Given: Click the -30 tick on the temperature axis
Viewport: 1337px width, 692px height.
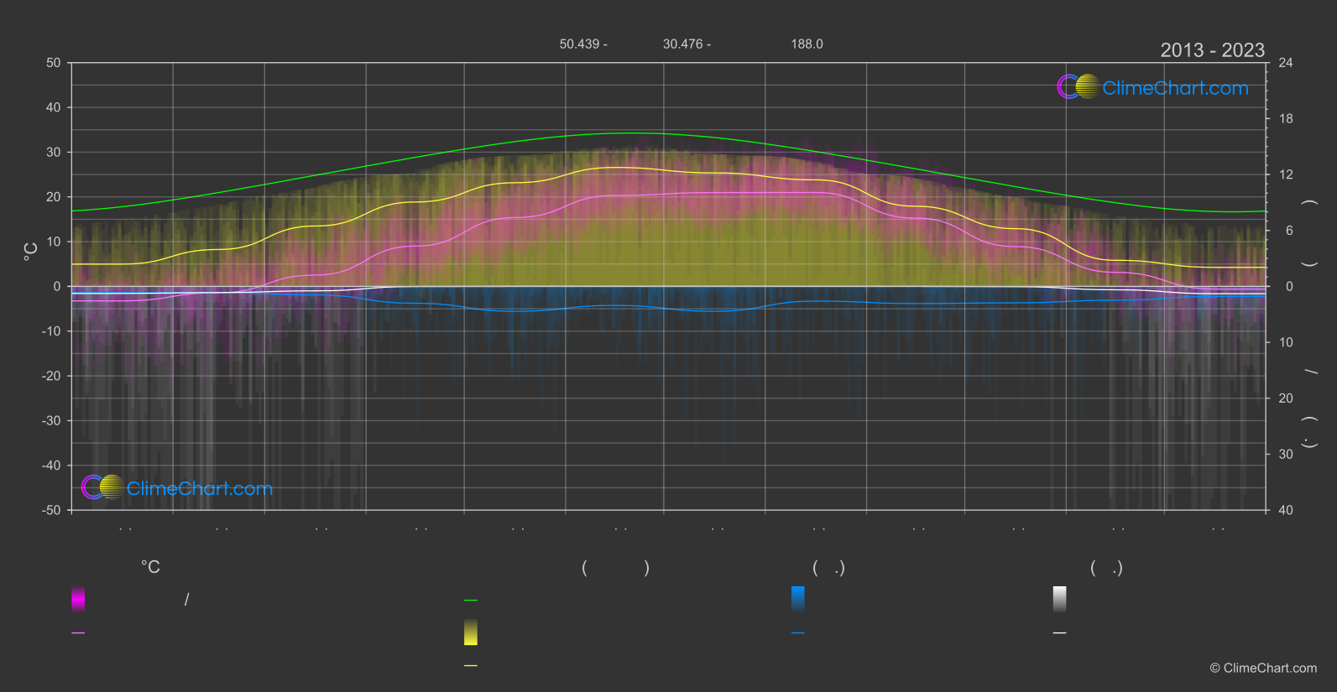Looking at the screenshot, I should (x=51, y=421).
